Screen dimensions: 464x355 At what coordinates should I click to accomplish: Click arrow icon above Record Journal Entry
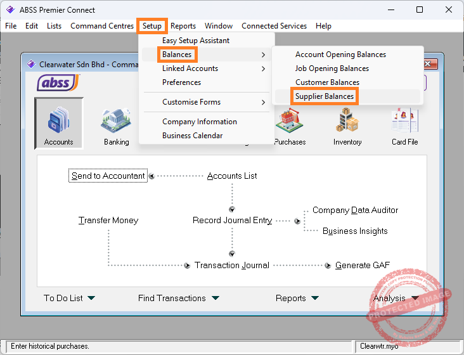[x=232, y=209]
